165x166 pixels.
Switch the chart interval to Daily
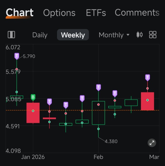coord(40,35)
